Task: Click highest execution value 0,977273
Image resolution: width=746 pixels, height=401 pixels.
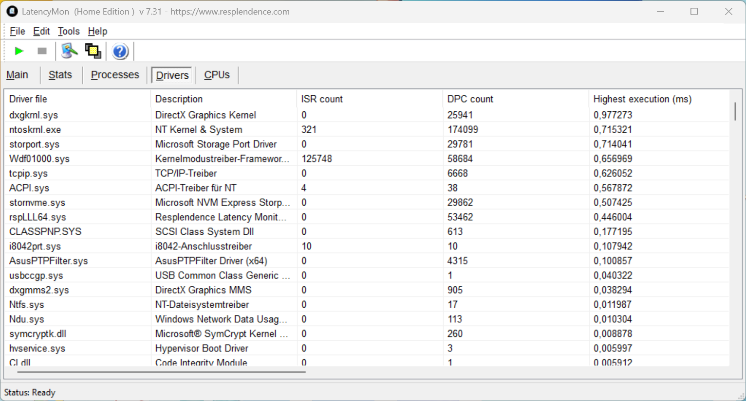Action: [613, 115]
